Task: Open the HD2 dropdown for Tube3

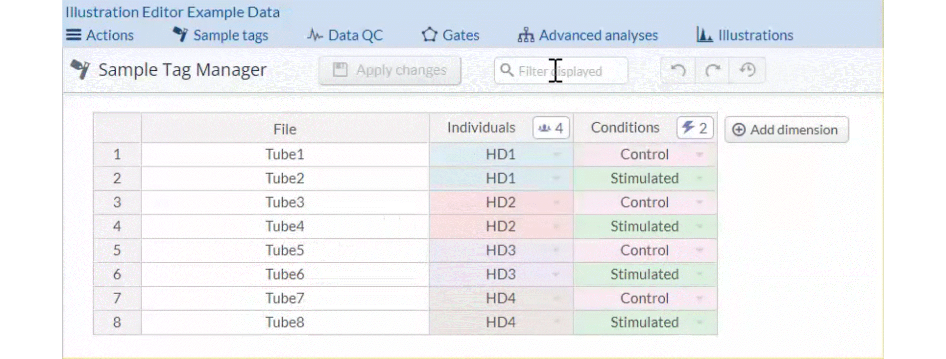Action: (557, 202)
